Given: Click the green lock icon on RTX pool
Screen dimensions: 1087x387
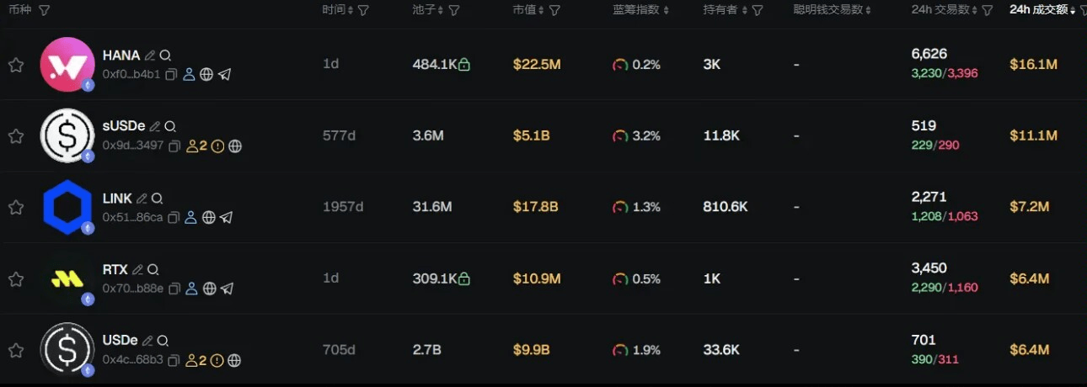Looking at the screenshot, I should 464,278.
